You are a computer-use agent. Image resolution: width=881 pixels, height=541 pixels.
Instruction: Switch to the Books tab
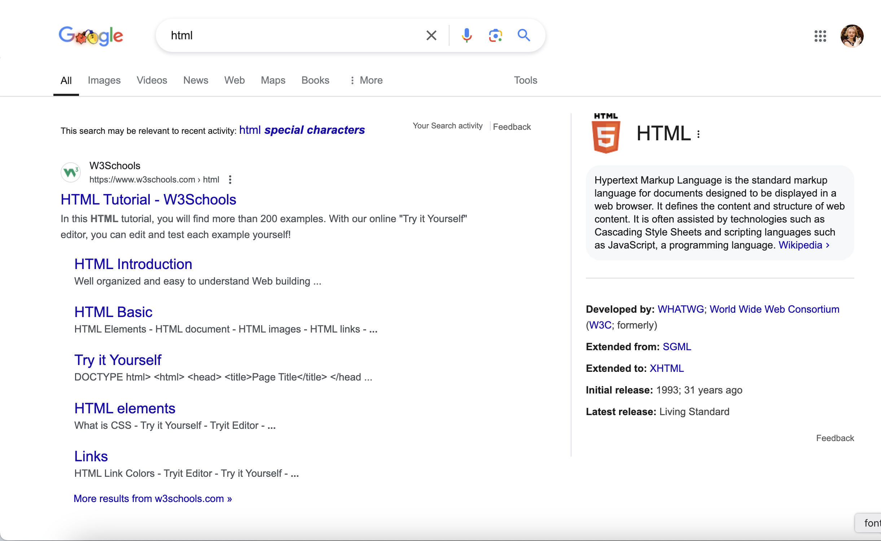click(x=315, y=80)
